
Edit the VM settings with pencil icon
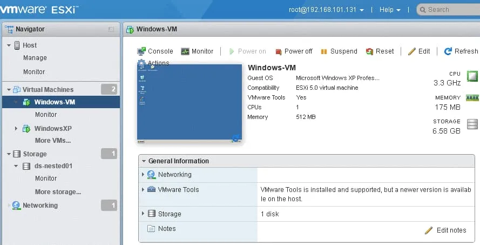pyautogui.click(x=419, y=51)
